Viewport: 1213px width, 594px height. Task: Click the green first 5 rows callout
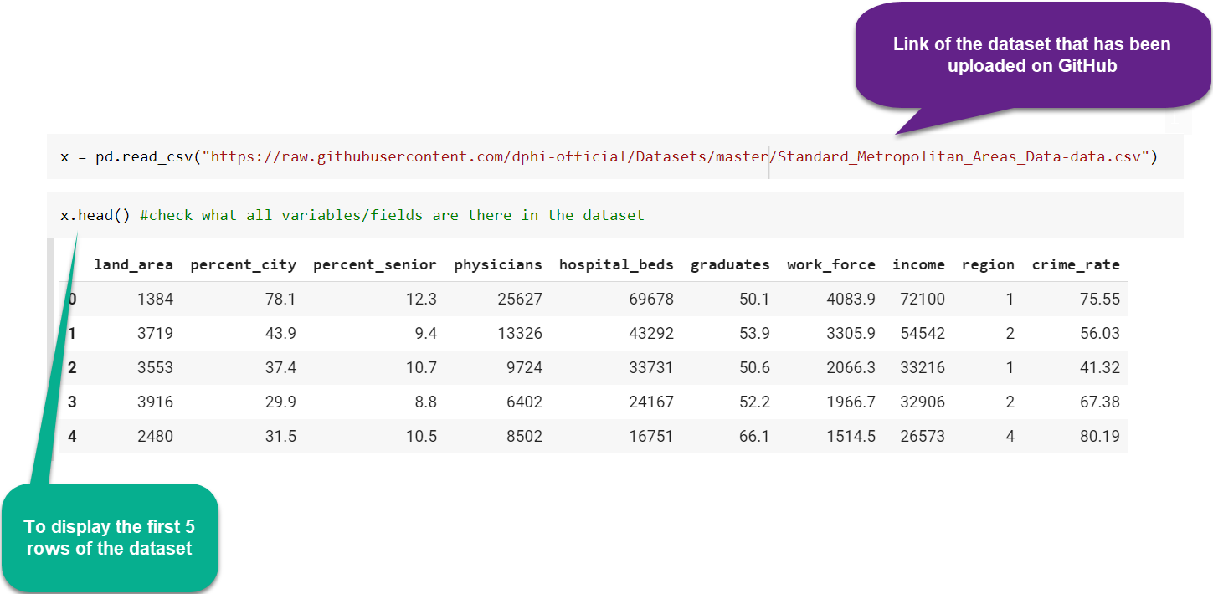tap(109, 538)
